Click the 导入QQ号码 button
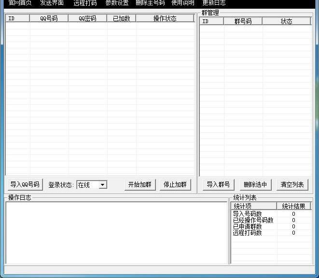Image resolution: width=319 pixels, height=278 pixels. (x=25, y=184)
